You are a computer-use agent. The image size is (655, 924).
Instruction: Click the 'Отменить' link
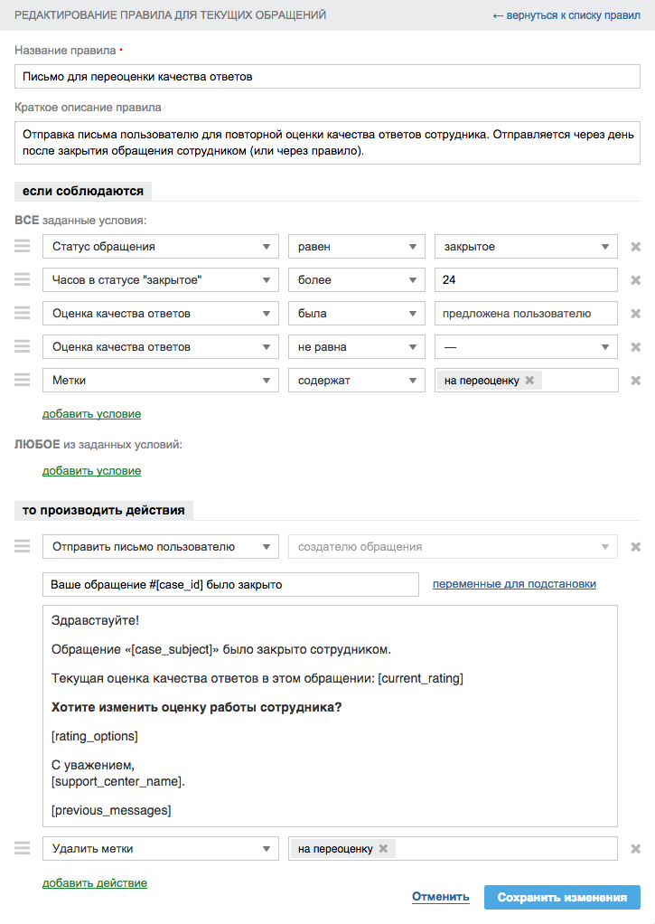point(441,897)
